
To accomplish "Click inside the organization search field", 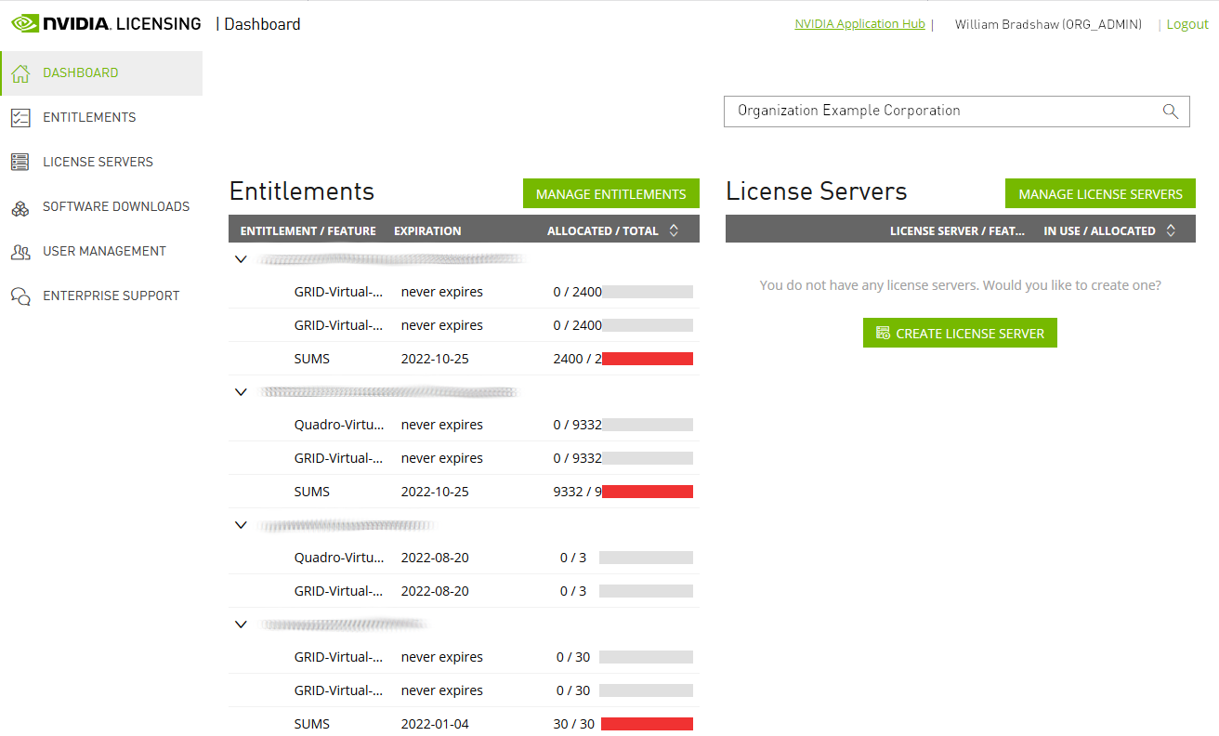I will pyautogui.click(x=929, y=111).
